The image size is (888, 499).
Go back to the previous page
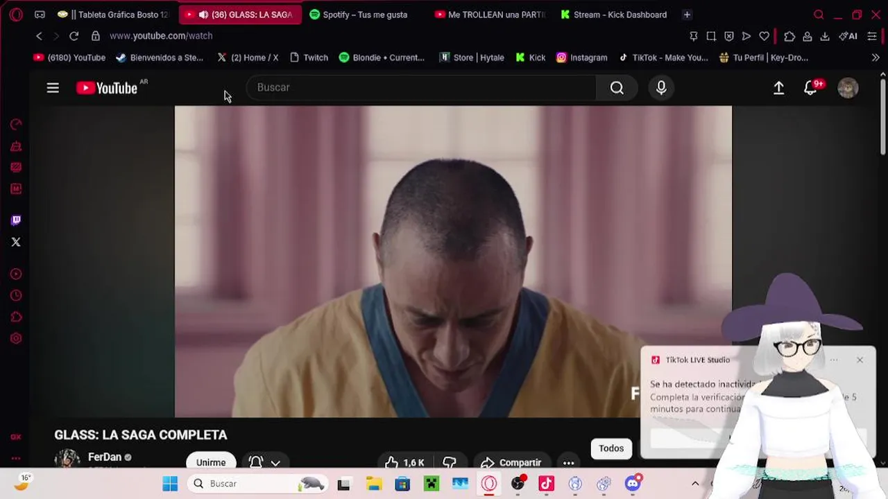pyautogui.click(x=39, y=36)
